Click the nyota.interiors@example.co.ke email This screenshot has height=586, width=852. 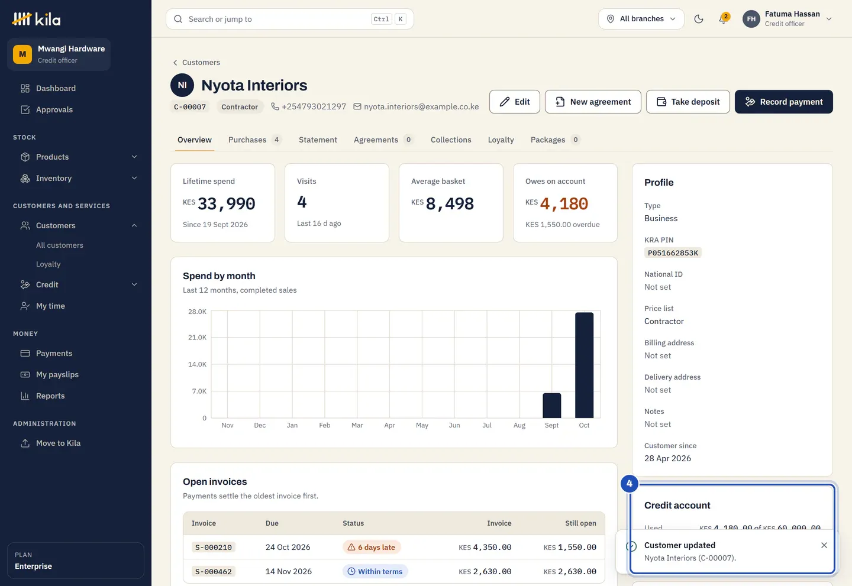pyautogui.click(x=416, y=106)
